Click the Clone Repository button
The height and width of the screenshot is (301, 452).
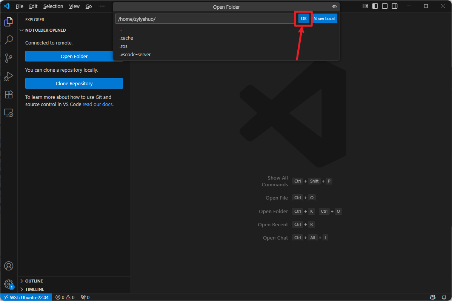(x=74, y=83)
